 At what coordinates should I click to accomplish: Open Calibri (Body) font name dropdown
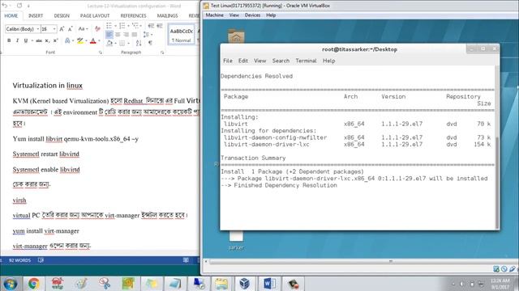38,29
